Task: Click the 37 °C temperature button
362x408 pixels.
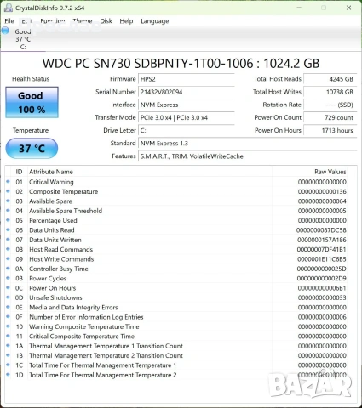Action: click(x=32, y=149)
